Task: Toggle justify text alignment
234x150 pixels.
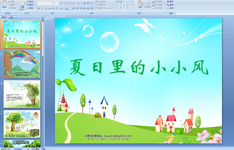Action: coord(85,8)
